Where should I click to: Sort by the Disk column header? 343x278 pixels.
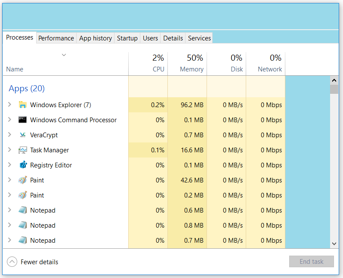226,64
